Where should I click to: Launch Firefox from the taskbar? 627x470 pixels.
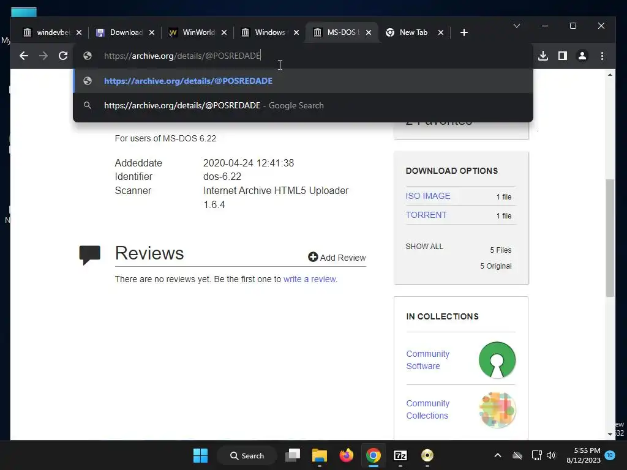(x=347, y=455)
